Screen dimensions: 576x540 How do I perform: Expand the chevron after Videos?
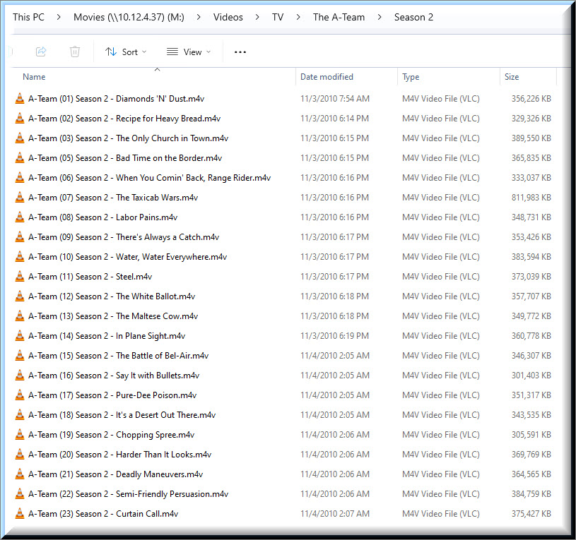(x=257, y=17)
